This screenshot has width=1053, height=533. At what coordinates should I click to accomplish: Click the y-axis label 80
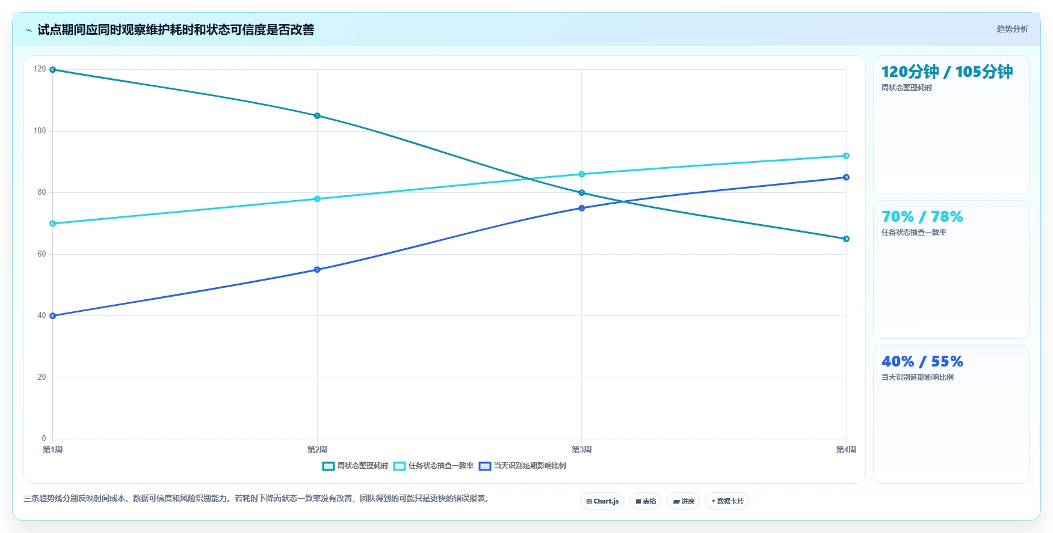click(42, 192)
